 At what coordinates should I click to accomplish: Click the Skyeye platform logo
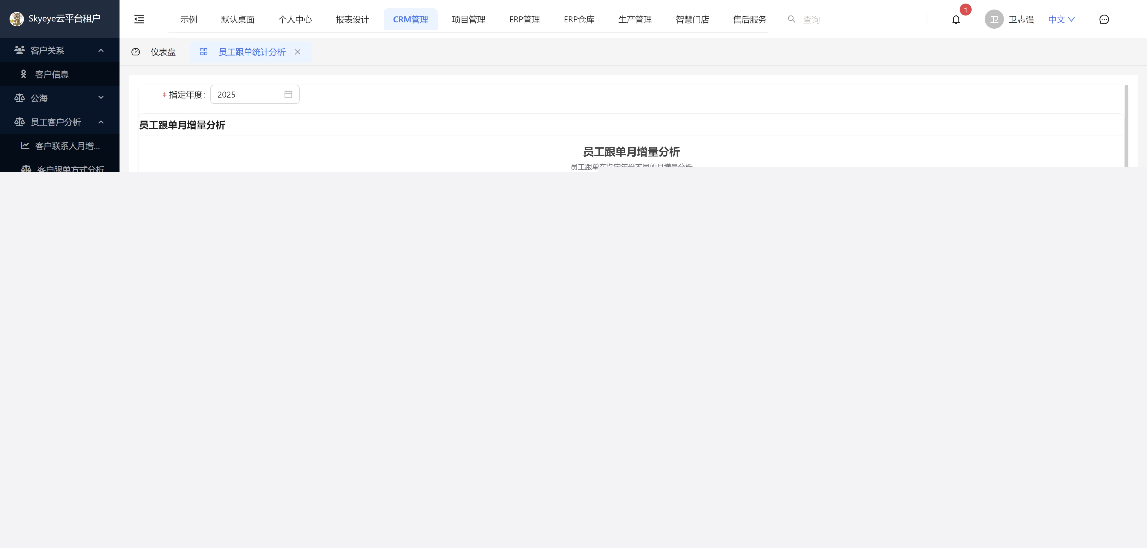[x=16, y=19]
